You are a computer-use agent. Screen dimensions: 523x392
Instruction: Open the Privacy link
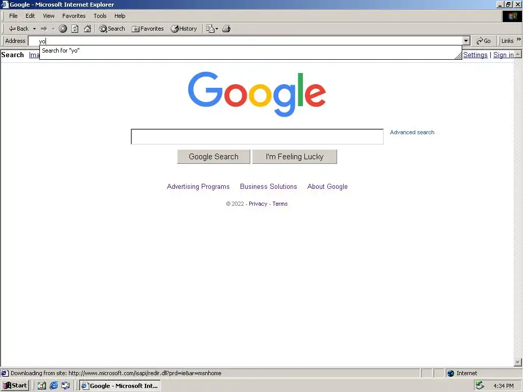258,204
